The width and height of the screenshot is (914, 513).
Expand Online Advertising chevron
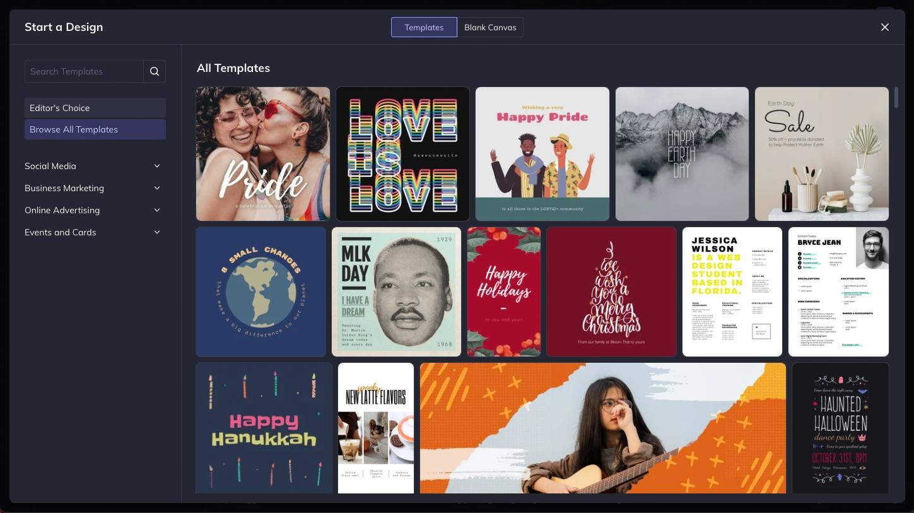tap(157, 210)
